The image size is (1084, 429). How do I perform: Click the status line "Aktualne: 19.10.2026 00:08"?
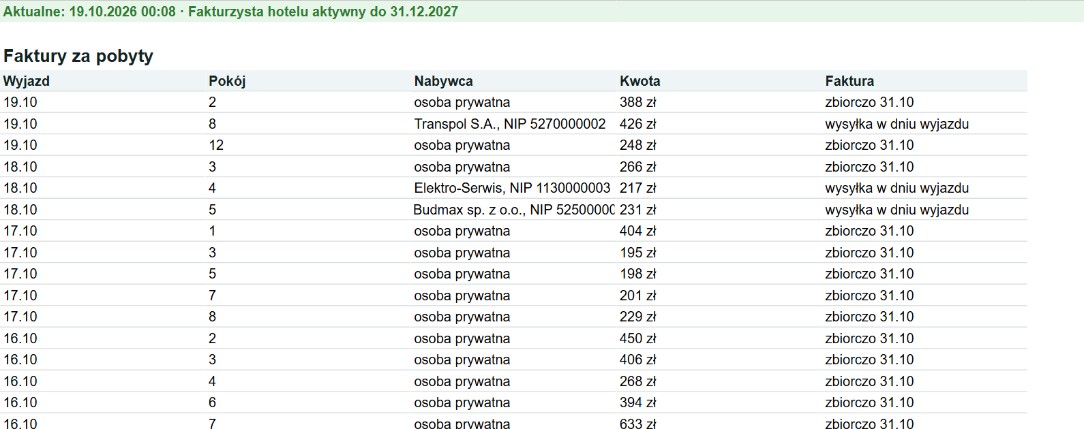coord(89,12)
